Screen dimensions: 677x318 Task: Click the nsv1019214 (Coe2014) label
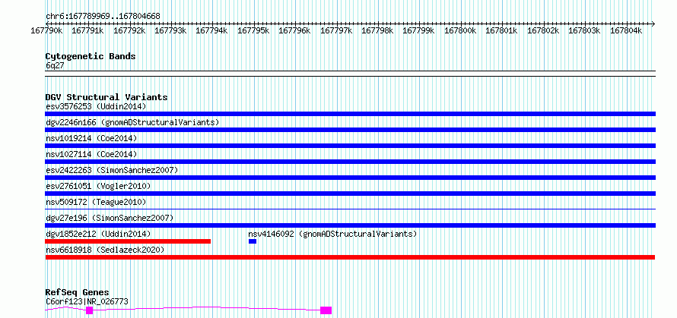click(91, 138)
